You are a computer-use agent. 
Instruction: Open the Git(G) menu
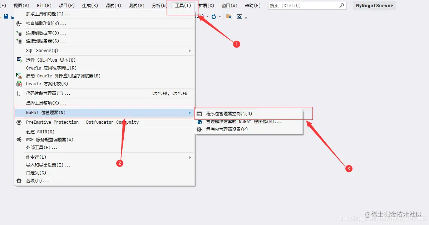[x=44, y=5]
